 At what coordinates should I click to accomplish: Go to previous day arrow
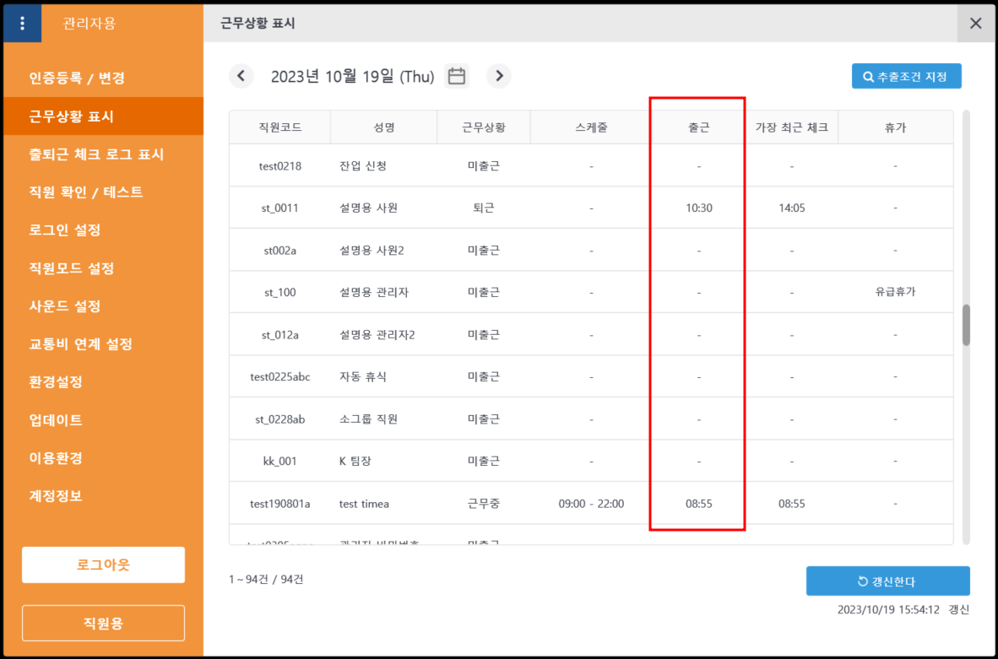point(241,76)
